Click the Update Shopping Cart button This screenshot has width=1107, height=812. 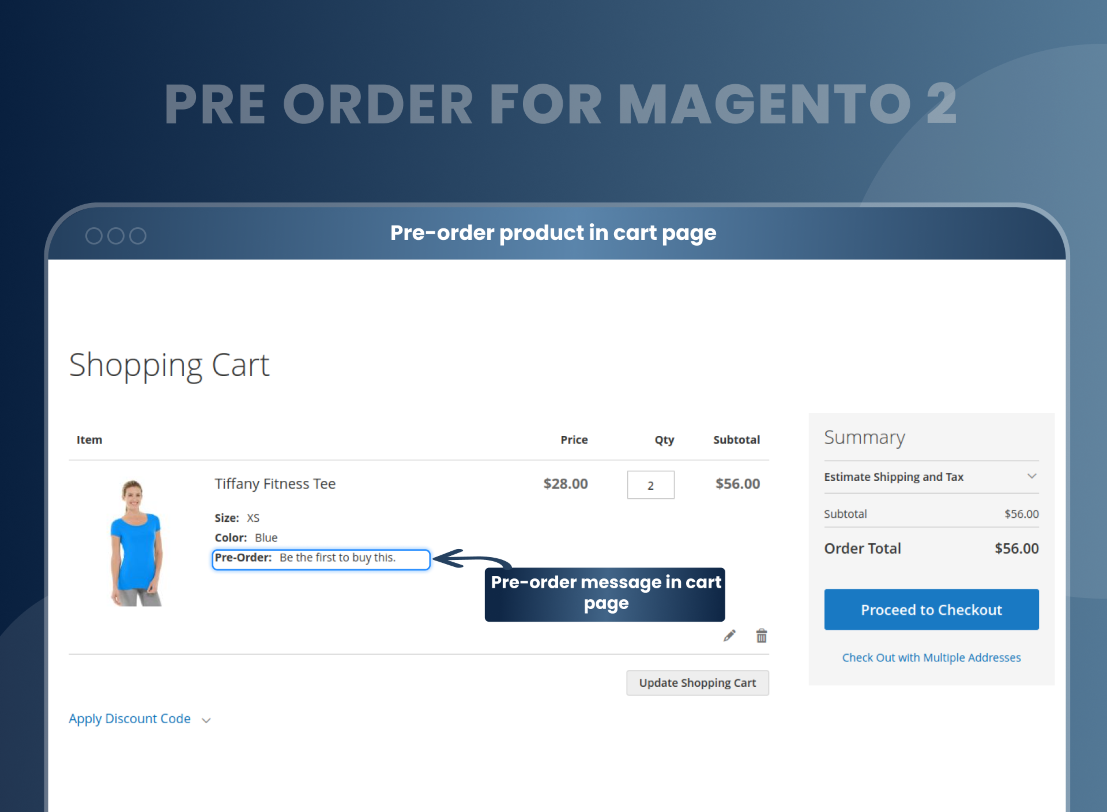[698, 682]
